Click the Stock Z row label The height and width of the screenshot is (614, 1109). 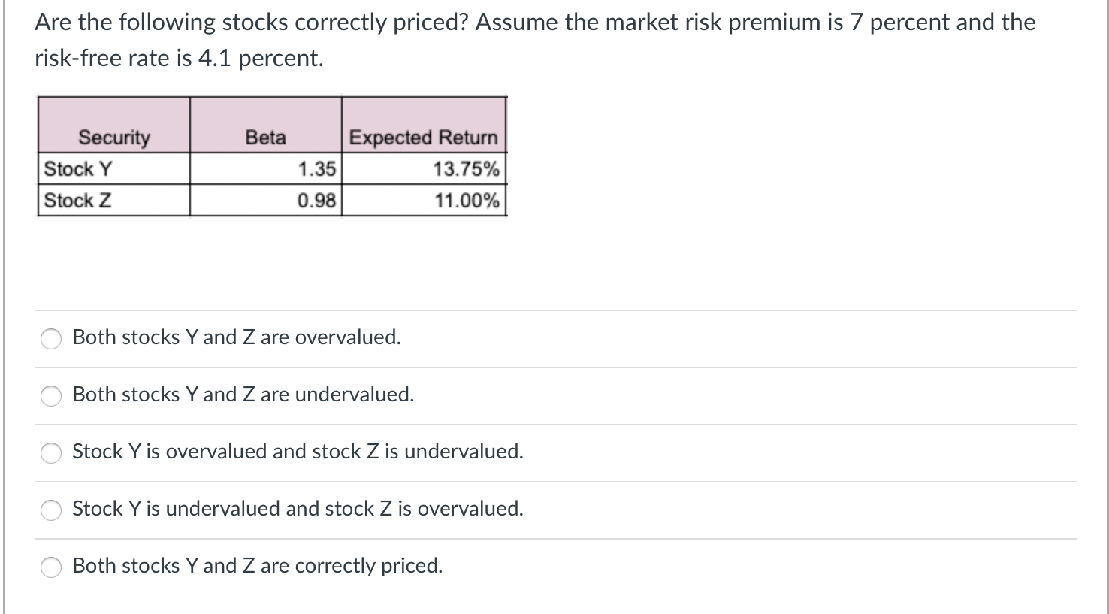(78, 201)
